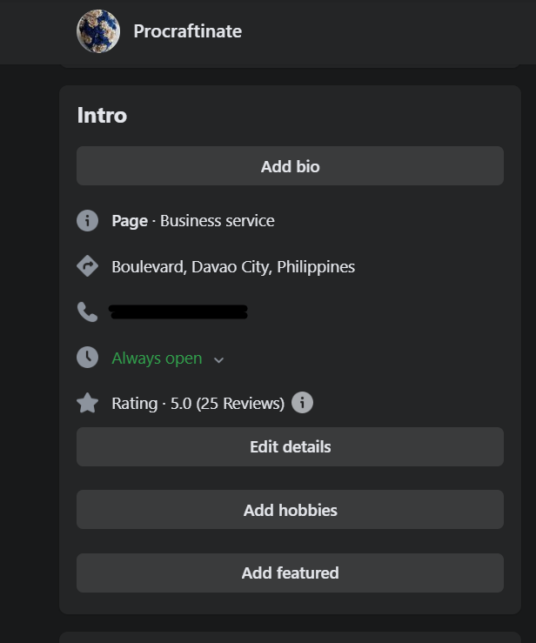Click the Procraftinate profile picture
The height and width of the screenshot is (643, 536).
coord(98,31)
